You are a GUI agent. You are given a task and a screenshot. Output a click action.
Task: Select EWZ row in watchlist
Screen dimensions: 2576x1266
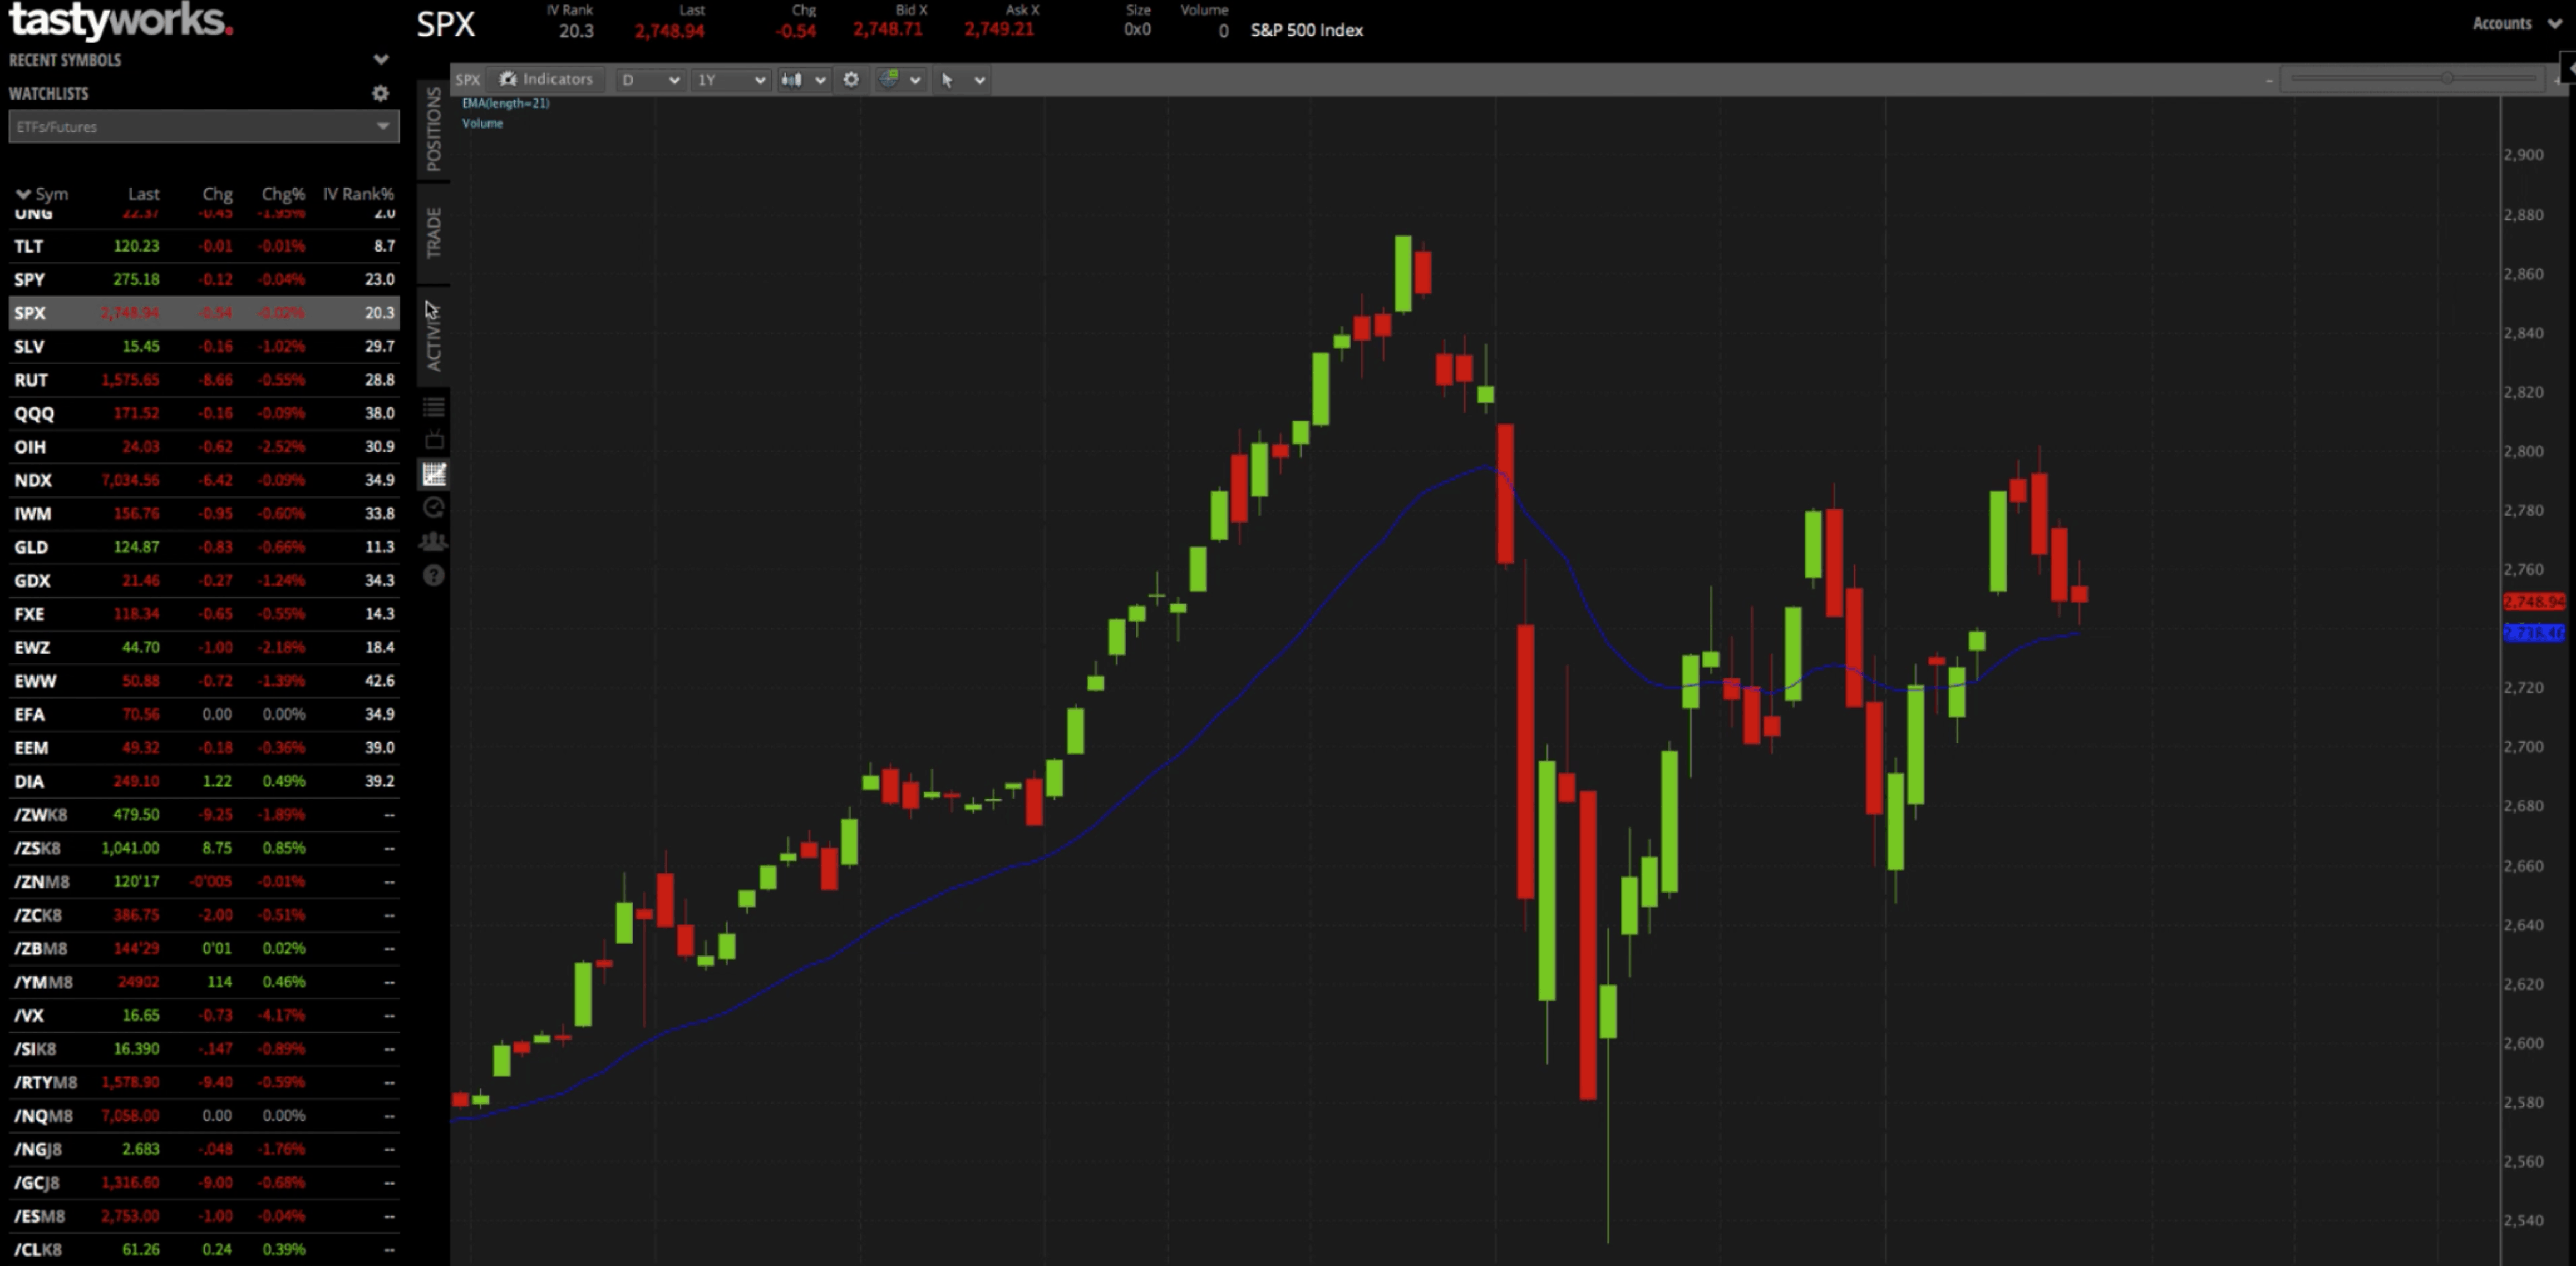[204, 647]
